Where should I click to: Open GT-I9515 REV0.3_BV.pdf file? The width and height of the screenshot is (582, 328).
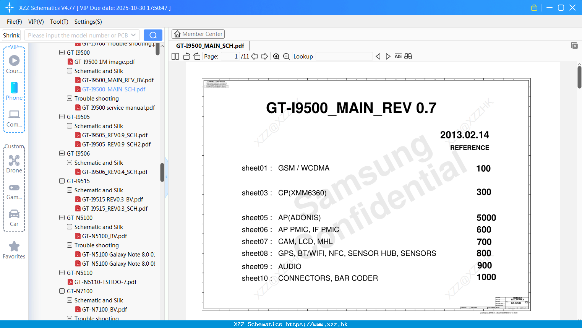point(112,199)
